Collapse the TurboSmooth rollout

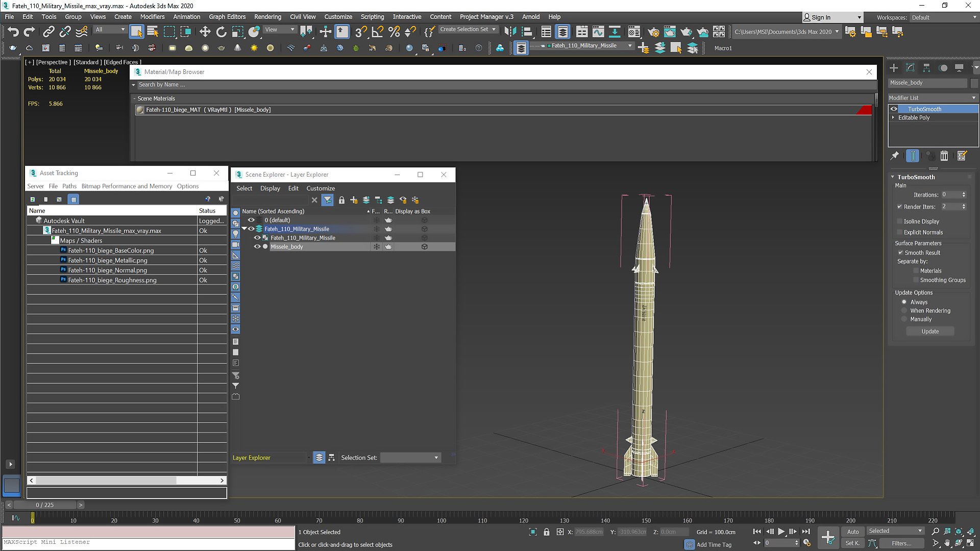coord(893,177)
